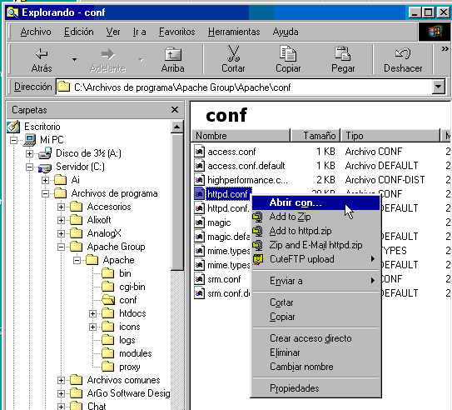This screenshot has width=452, height=410.
Task: Open the Ayuda menu
Action: click(286, 32)
